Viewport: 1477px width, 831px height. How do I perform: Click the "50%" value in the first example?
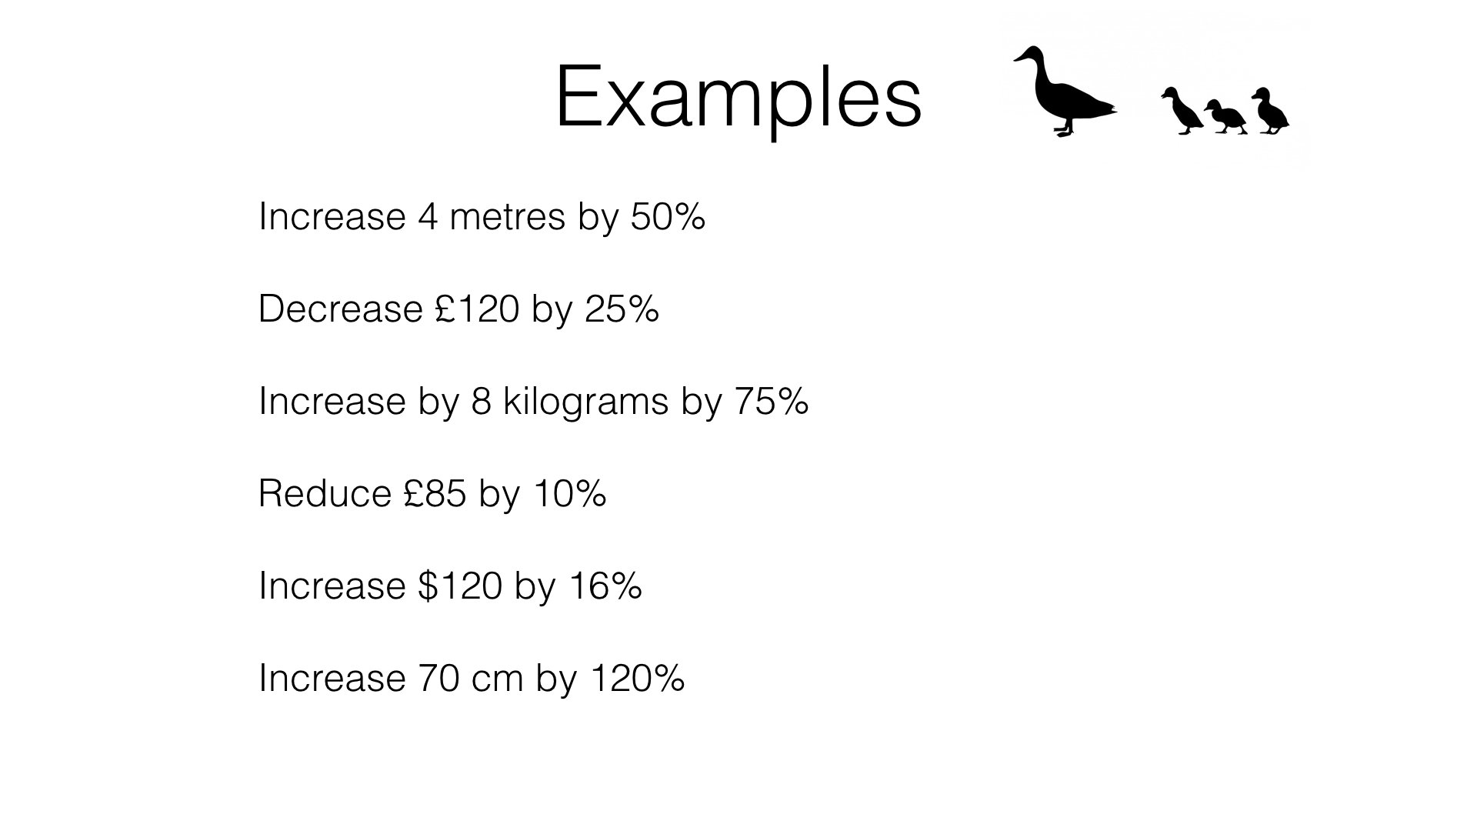(668, 217)
